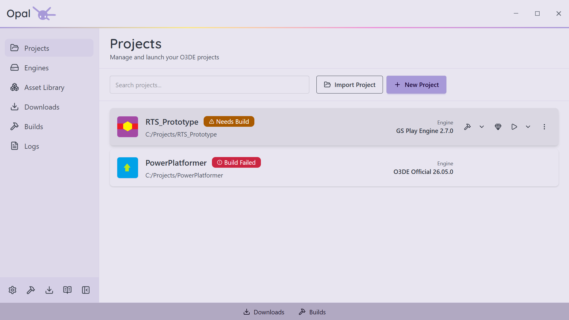Click the download icon in sidebar footer
The width and height of the screenshot is (569, 320).
tap(49, 290)
